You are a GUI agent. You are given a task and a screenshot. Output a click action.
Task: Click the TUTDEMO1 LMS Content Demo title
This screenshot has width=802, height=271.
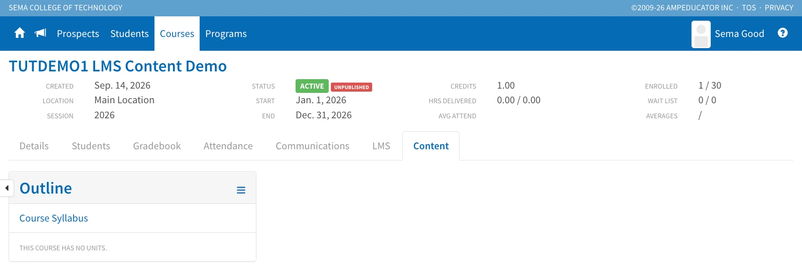coord(117,66)
